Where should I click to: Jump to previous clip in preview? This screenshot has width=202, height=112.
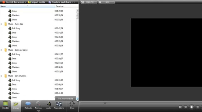(180, 107)
